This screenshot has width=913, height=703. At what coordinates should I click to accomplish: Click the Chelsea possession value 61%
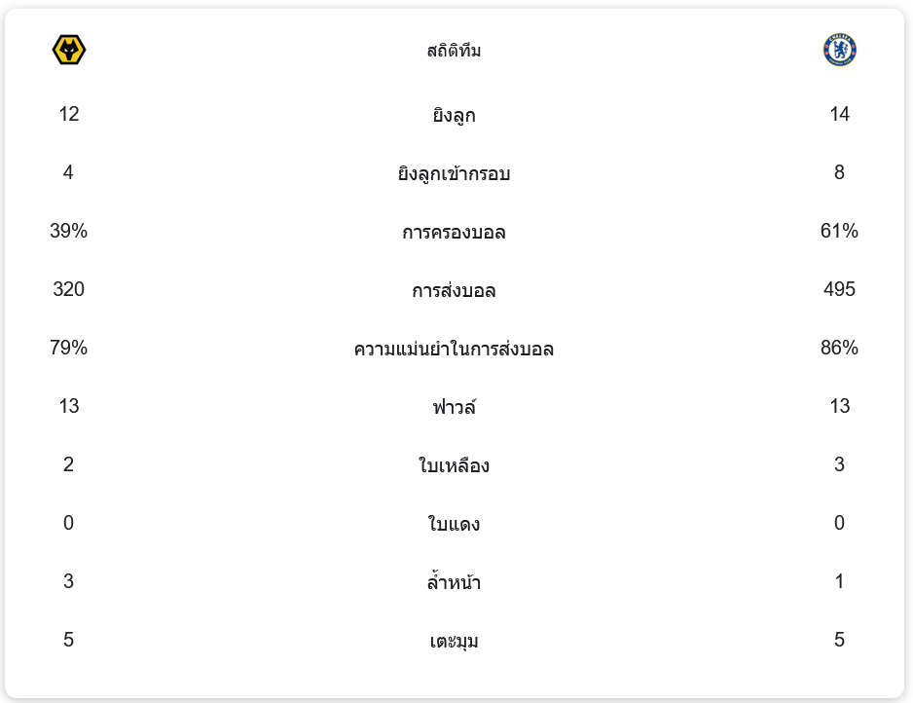pyautogui.click(x=839, y=231)
